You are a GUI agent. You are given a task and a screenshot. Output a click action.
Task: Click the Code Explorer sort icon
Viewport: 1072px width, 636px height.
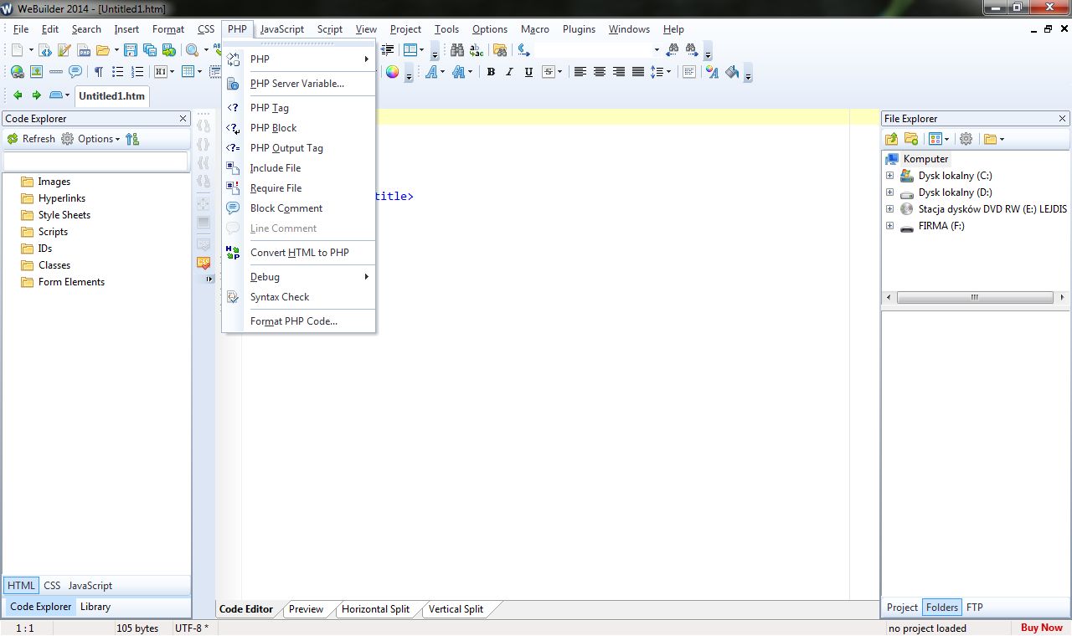pos(132,139)
